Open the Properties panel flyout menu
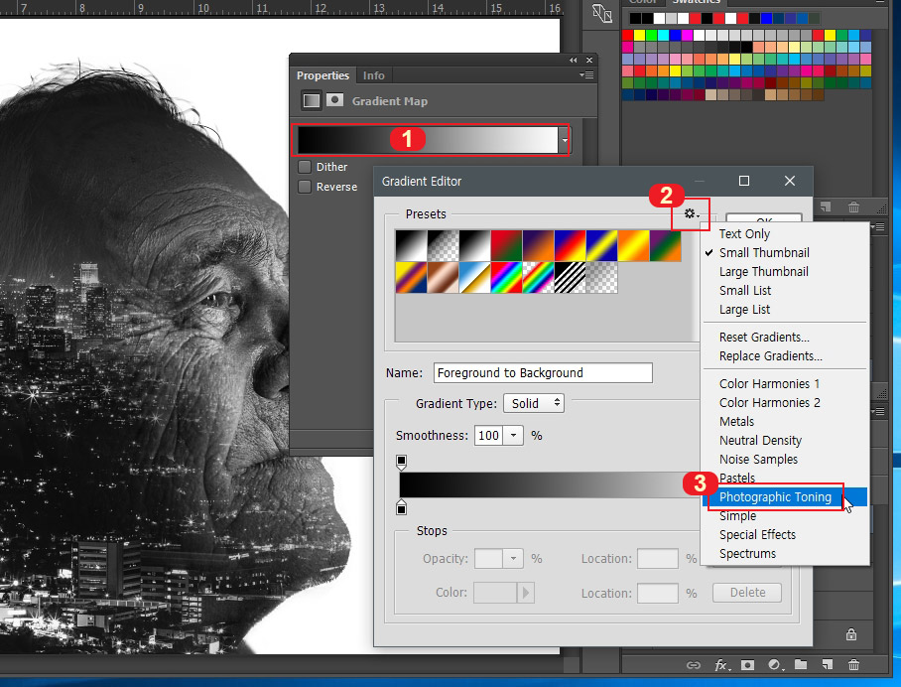The width and height of the screenshot is (901, 687). coord(586,74)
